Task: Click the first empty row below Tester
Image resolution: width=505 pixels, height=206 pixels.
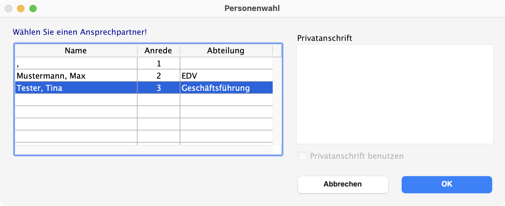Action: coord(76,100)
